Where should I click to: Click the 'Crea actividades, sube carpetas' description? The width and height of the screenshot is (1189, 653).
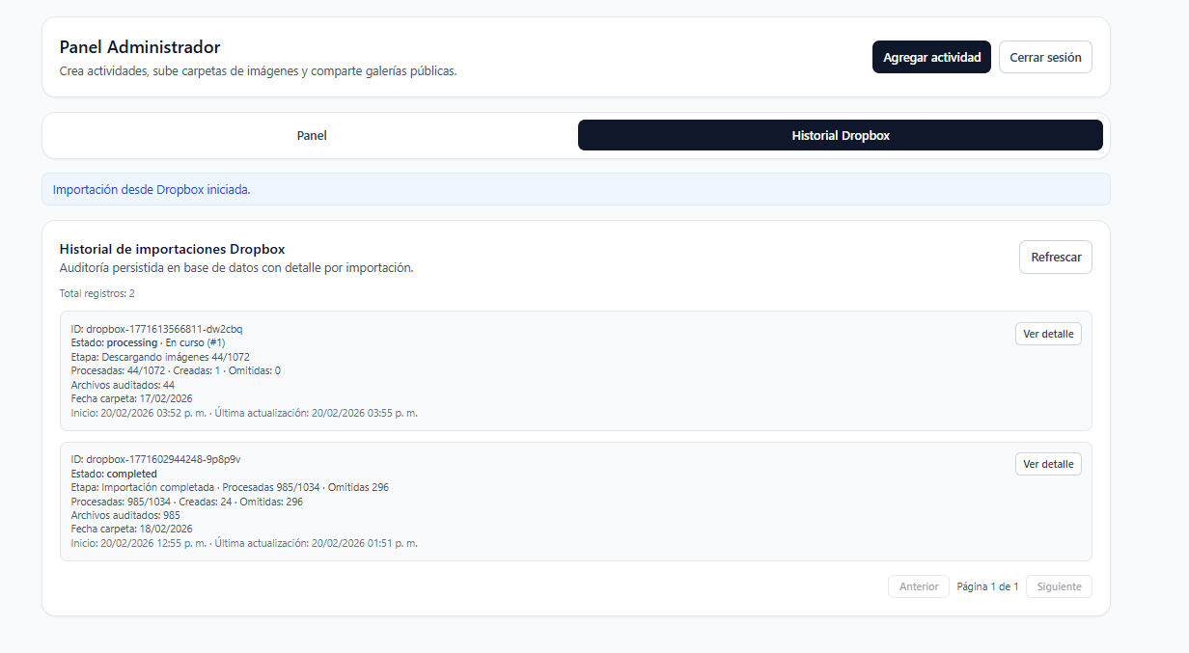pos(258,70)
